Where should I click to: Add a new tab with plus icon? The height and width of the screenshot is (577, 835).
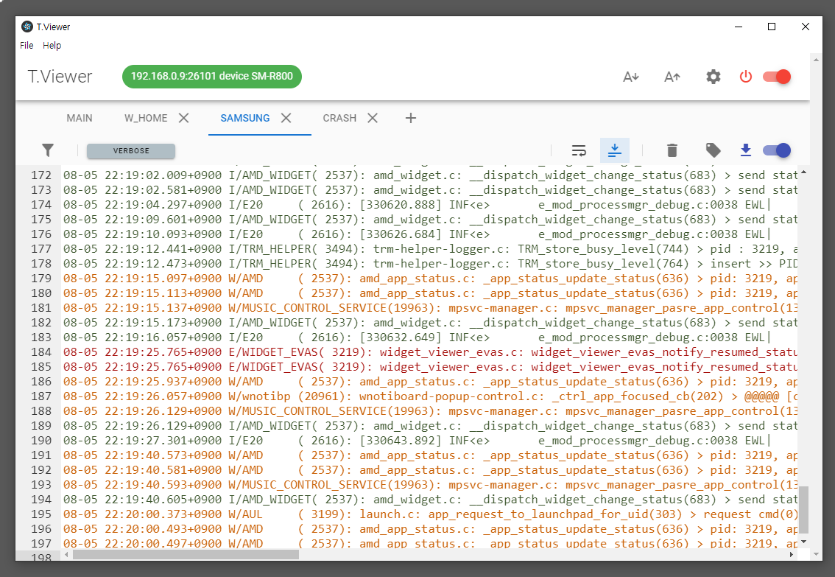411,119
